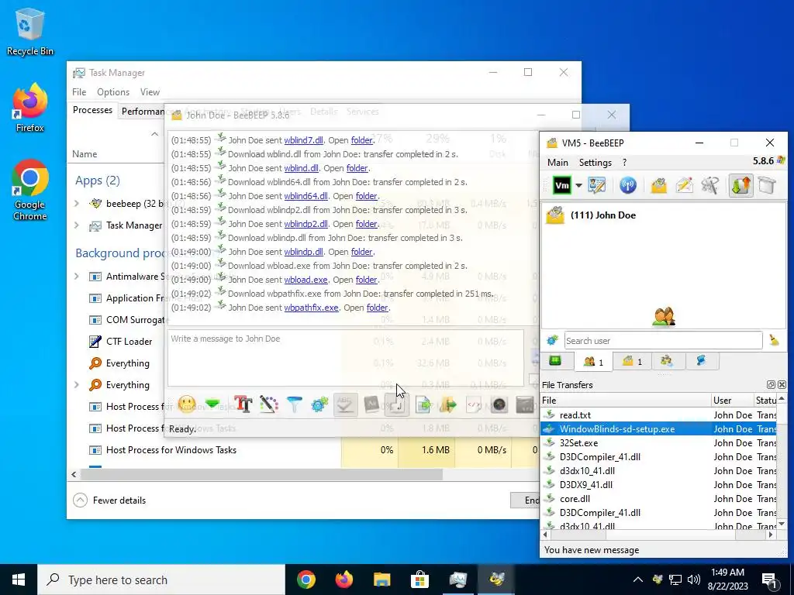Click the gears icon left of Search user
This screenshot has width=794, height=595.
tap(552, 341)
